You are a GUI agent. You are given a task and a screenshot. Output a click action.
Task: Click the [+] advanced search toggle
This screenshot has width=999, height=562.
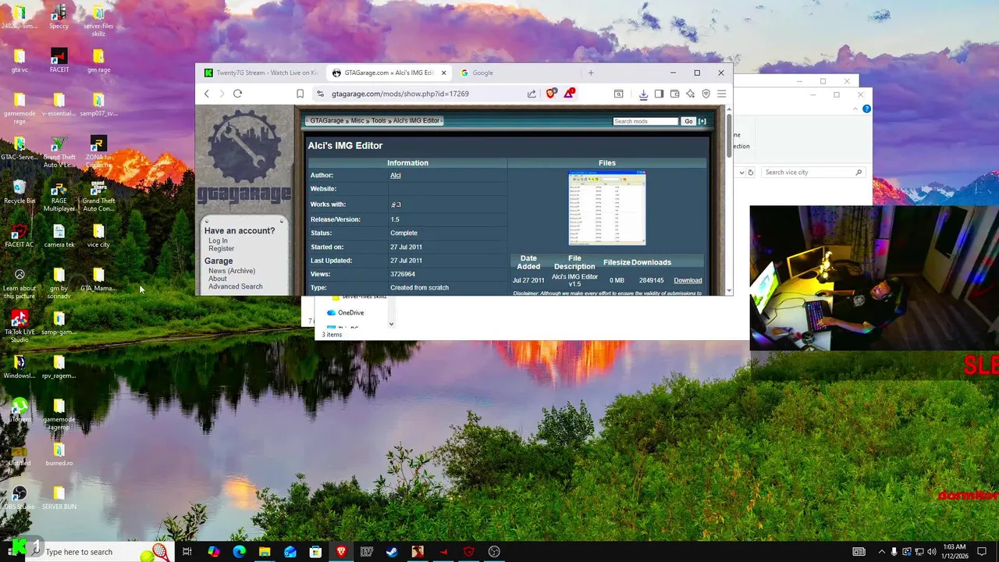tap(702, 122)
